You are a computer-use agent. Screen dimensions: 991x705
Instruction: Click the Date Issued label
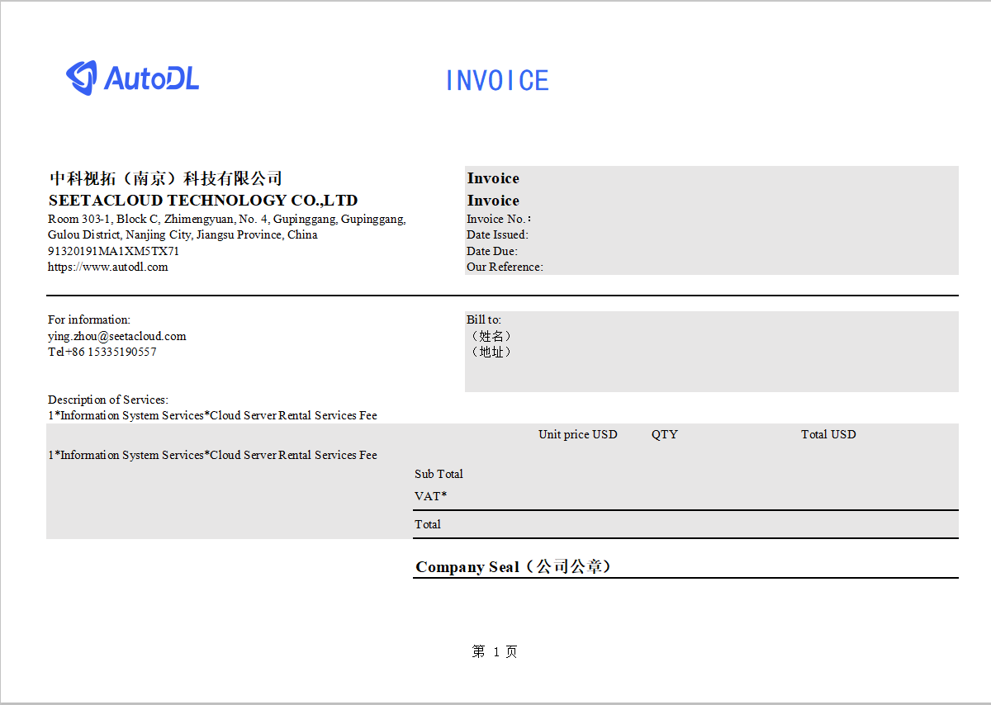(497, 234)
